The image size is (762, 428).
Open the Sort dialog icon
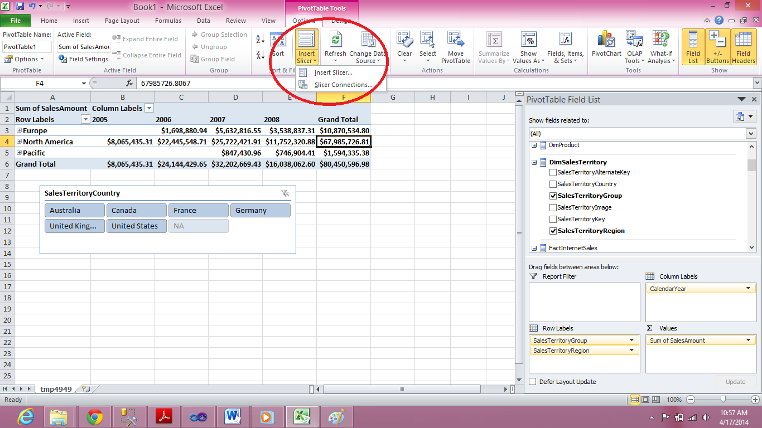[x=278, y=40]
